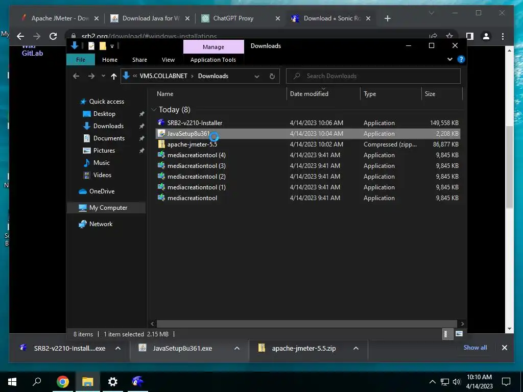This screenshot has height=392, width=523.
Task: Open Explorer help question mark
Action: point(461,59)
